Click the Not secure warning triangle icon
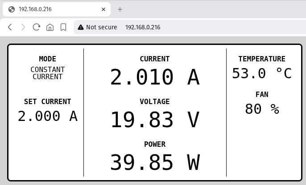The image size is (306, 185). (80, 27)
